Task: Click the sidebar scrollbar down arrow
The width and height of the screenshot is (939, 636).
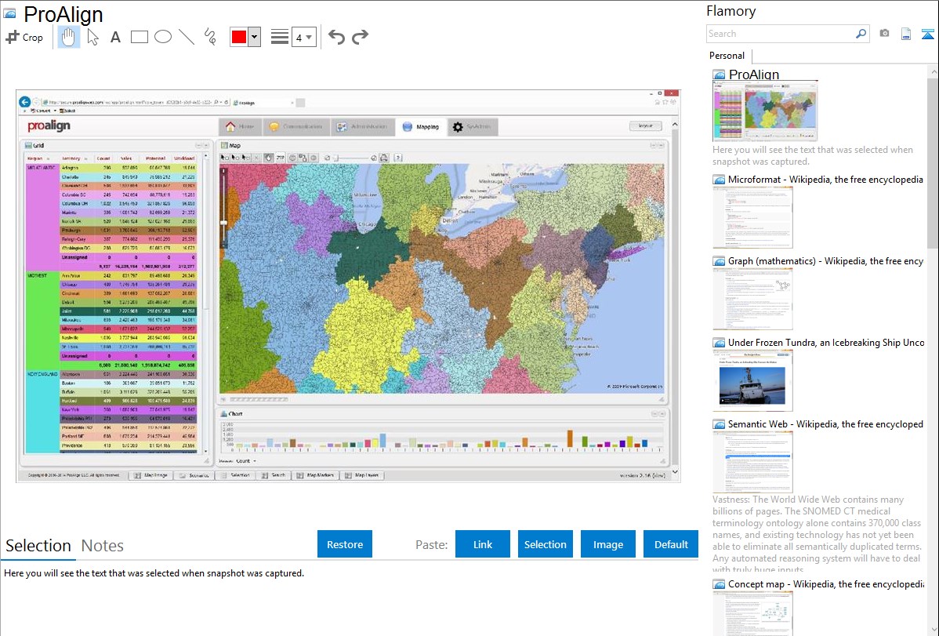Action: 934,630
